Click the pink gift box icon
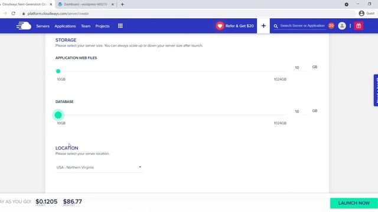The height and width of the screenshot is (212, 378). (359, 26)
